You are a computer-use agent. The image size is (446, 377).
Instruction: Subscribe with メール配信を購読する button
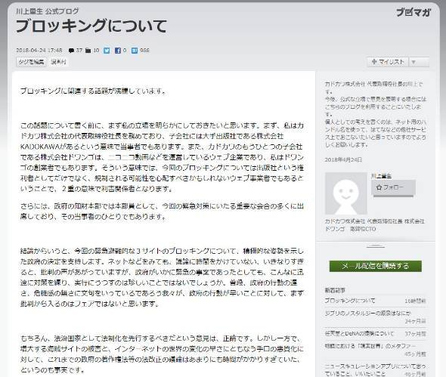tap(376, 266)
